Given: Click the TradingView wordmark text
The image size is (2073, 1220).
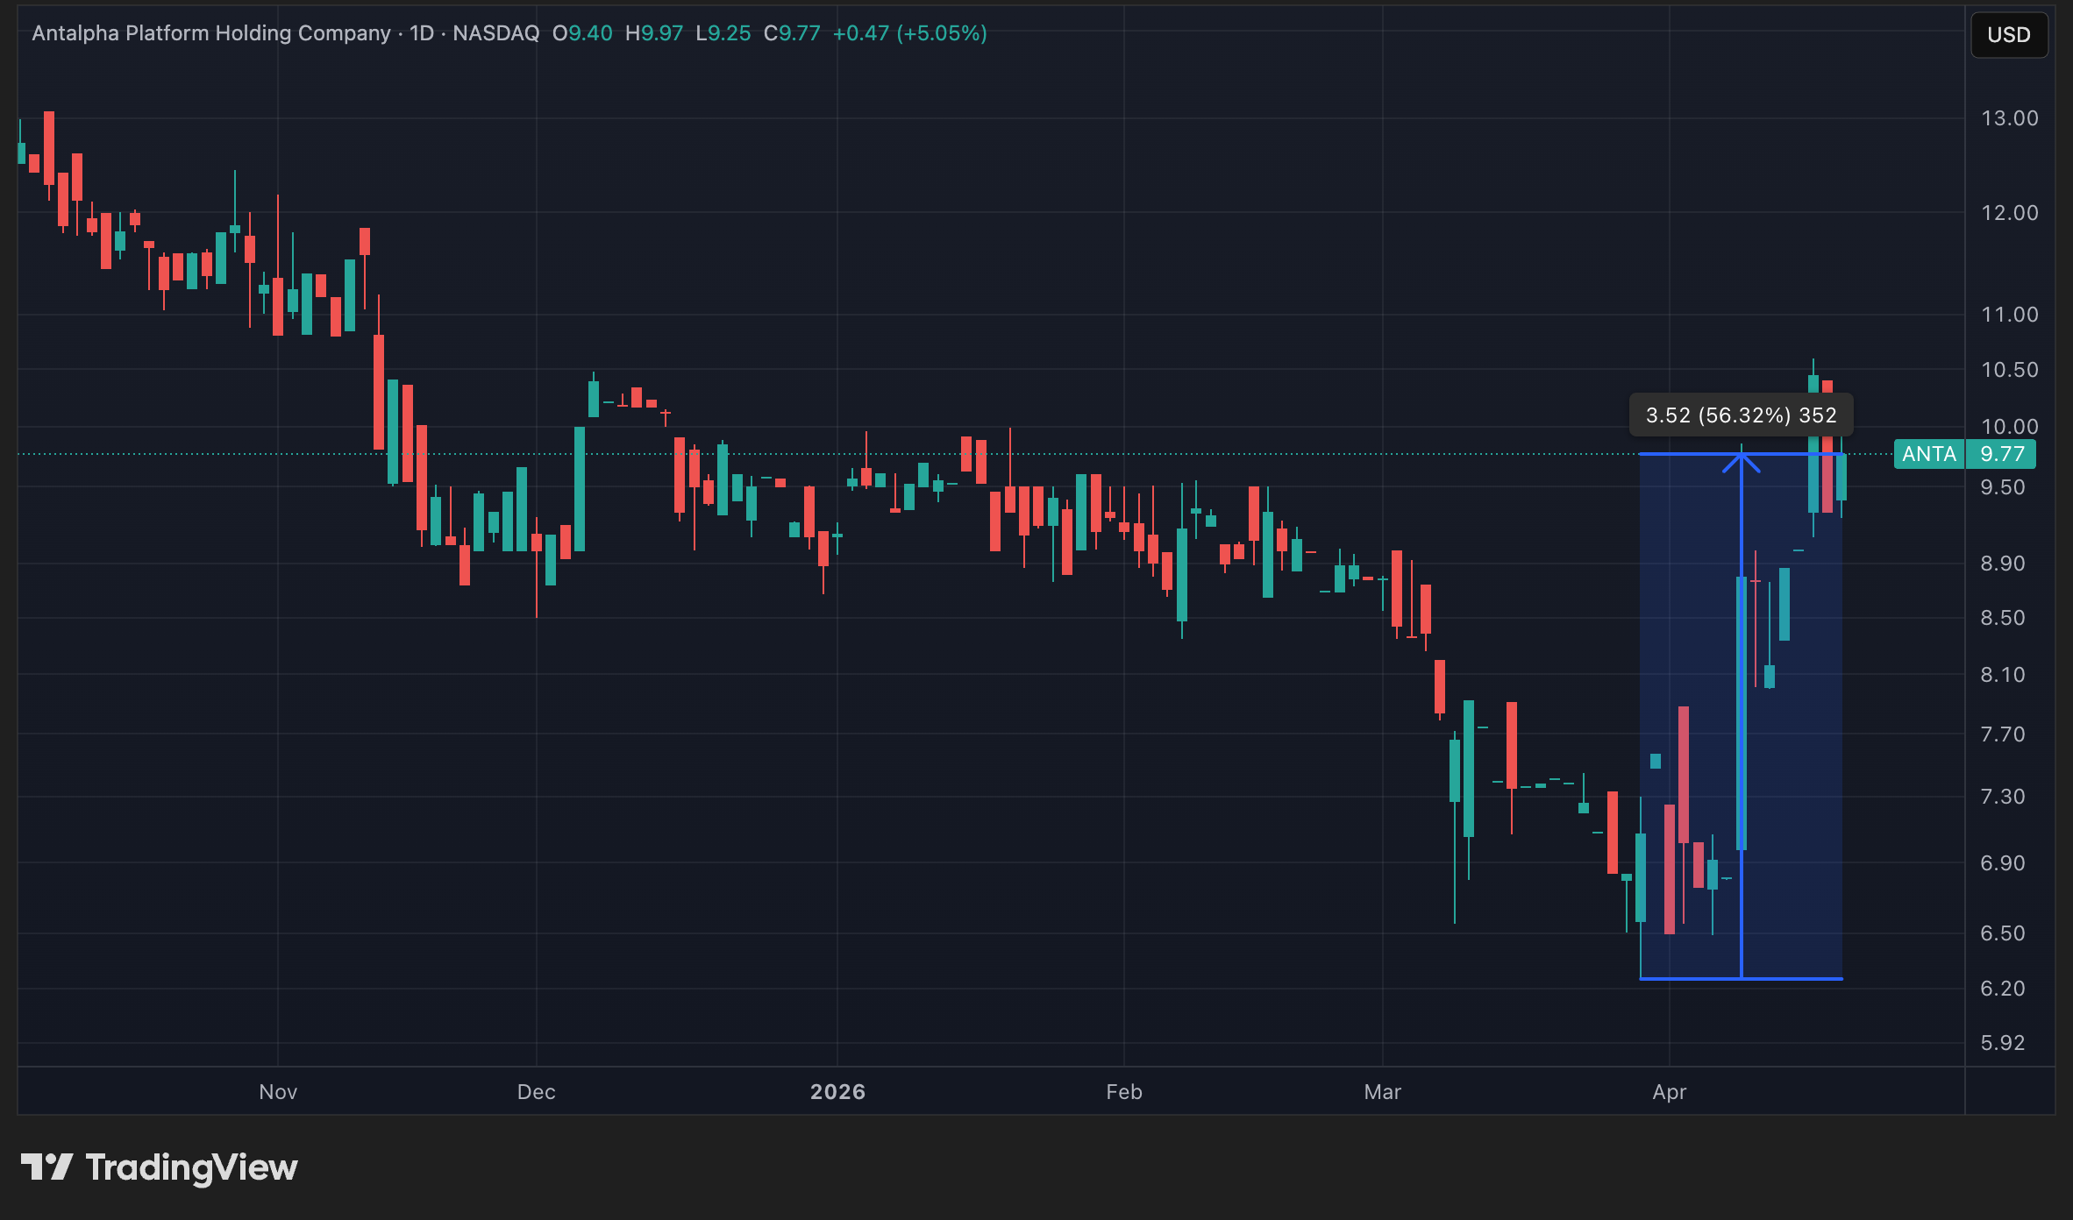Looking at the screenshot, I should point(191,1167).
